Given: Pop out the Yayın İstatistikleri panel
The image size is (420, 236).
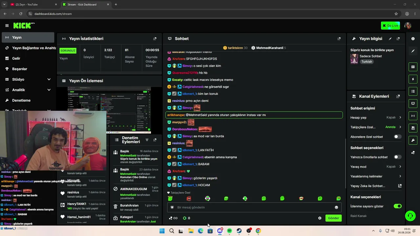Looking at the screenshot, I should [155, 39].
